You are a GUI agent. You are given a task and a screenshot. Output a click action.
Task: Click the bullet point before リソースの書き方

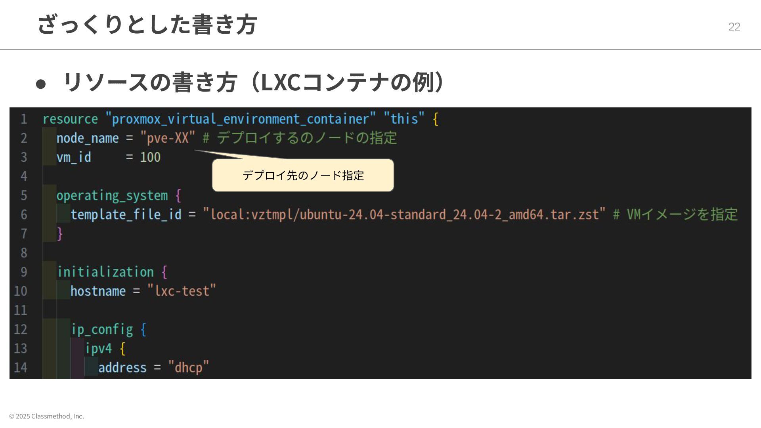point(40,84)
